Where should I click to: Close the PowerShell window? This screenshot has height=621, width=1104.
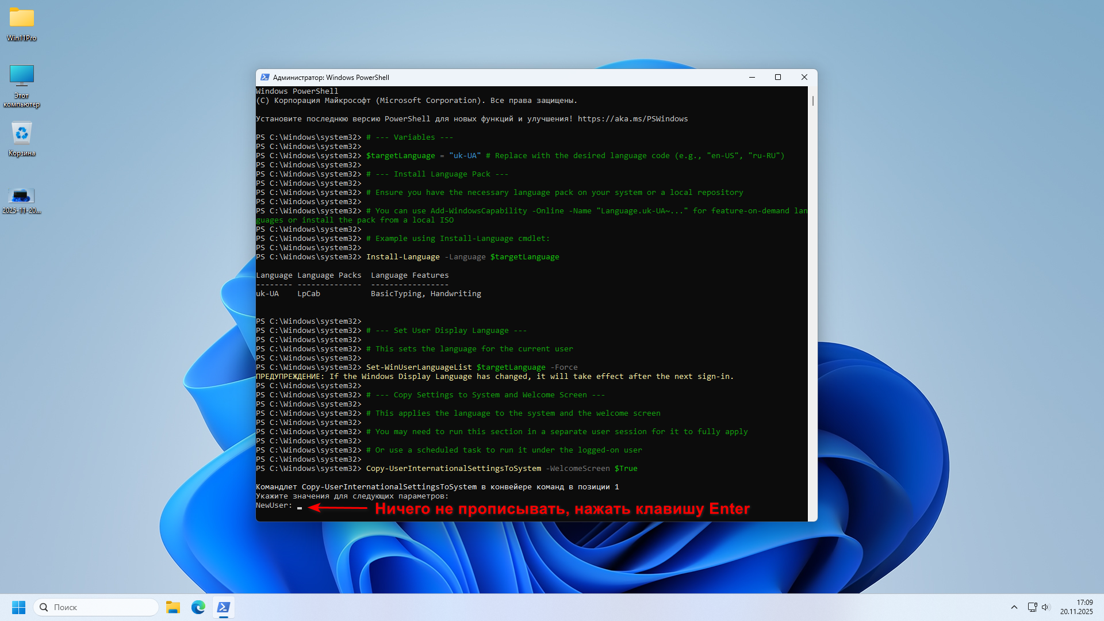(x=804, y=78)
